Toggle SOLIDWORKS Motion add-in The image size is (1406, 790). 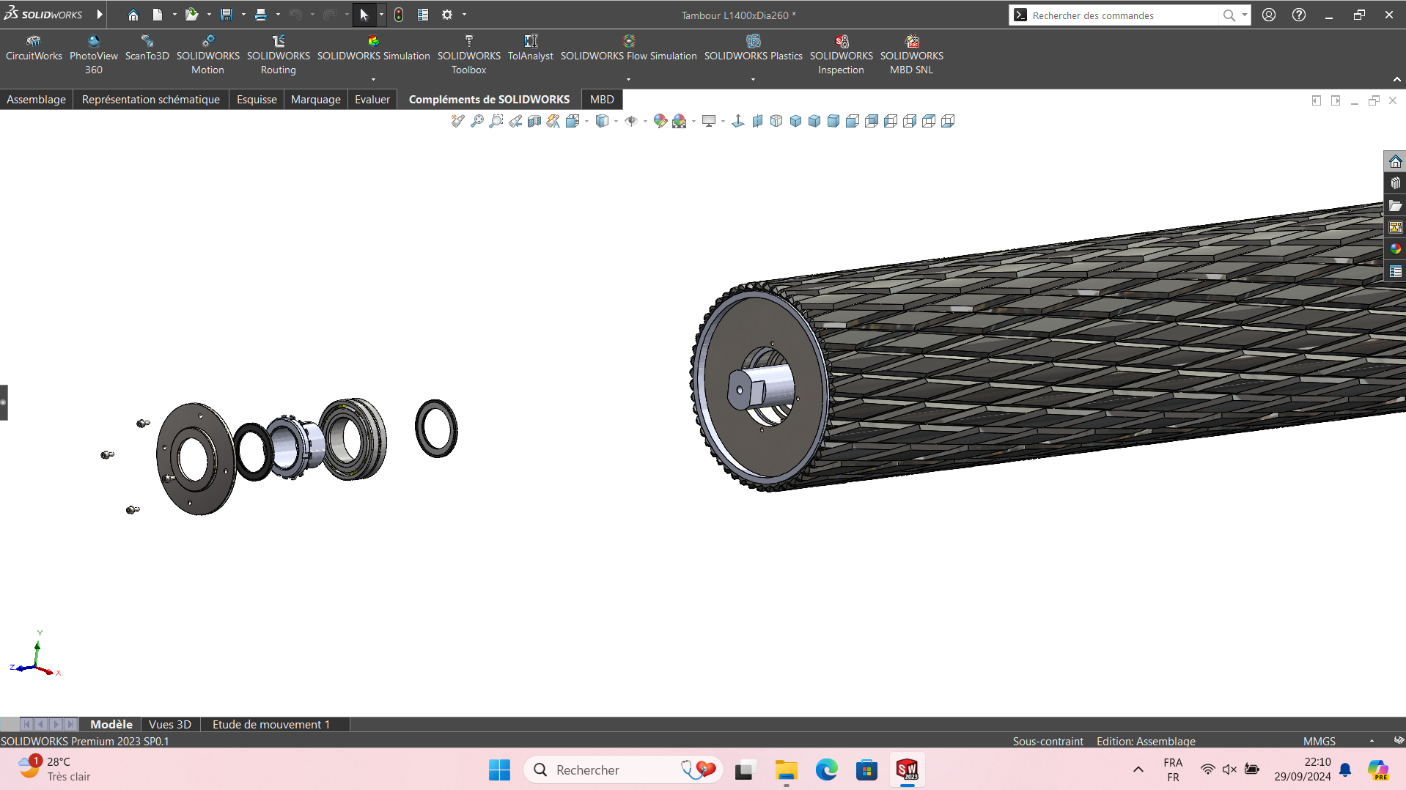(x=208, y=55)
